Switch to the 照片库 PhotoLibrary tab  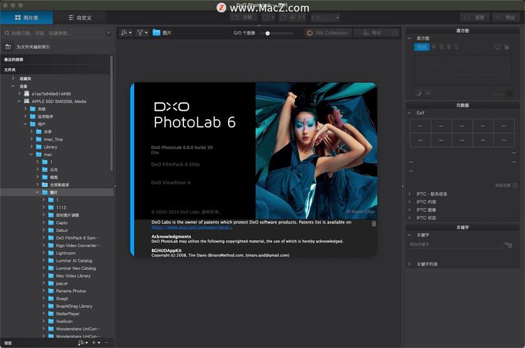pos(26,17)
